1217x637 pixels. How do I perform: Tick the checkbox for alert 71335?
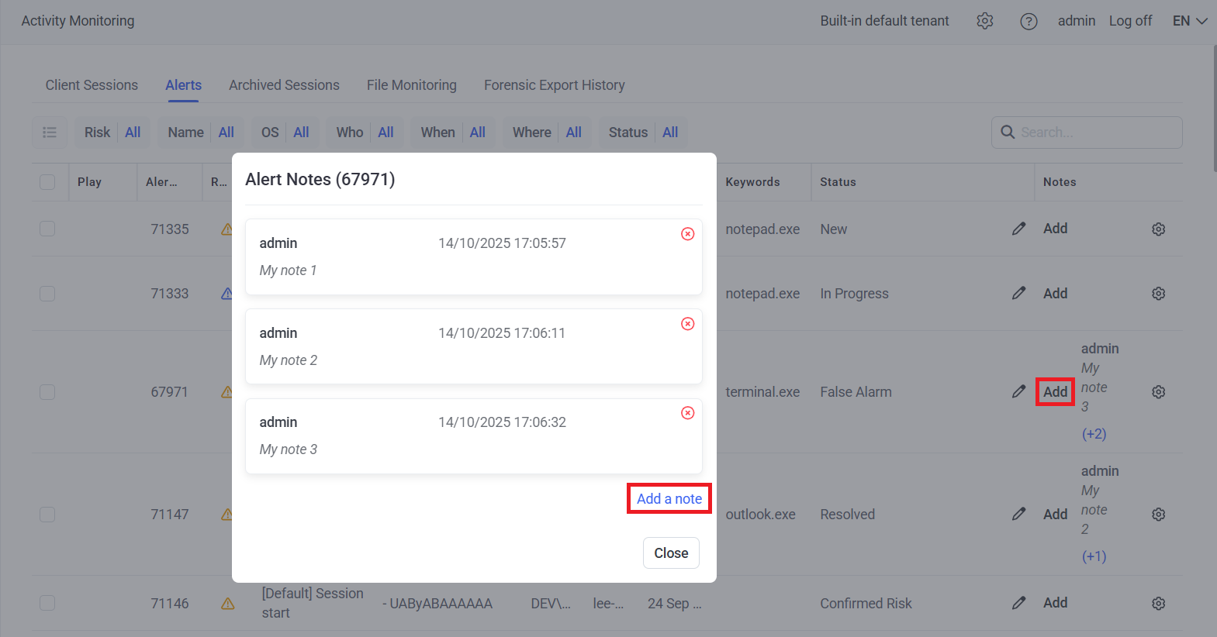tap(47, 229)
